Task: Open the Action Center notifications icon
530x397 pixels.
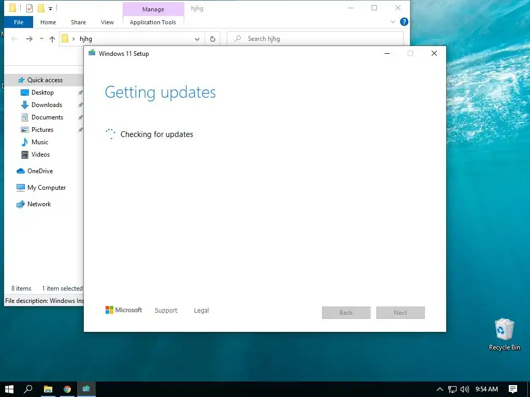Action: 513,389
